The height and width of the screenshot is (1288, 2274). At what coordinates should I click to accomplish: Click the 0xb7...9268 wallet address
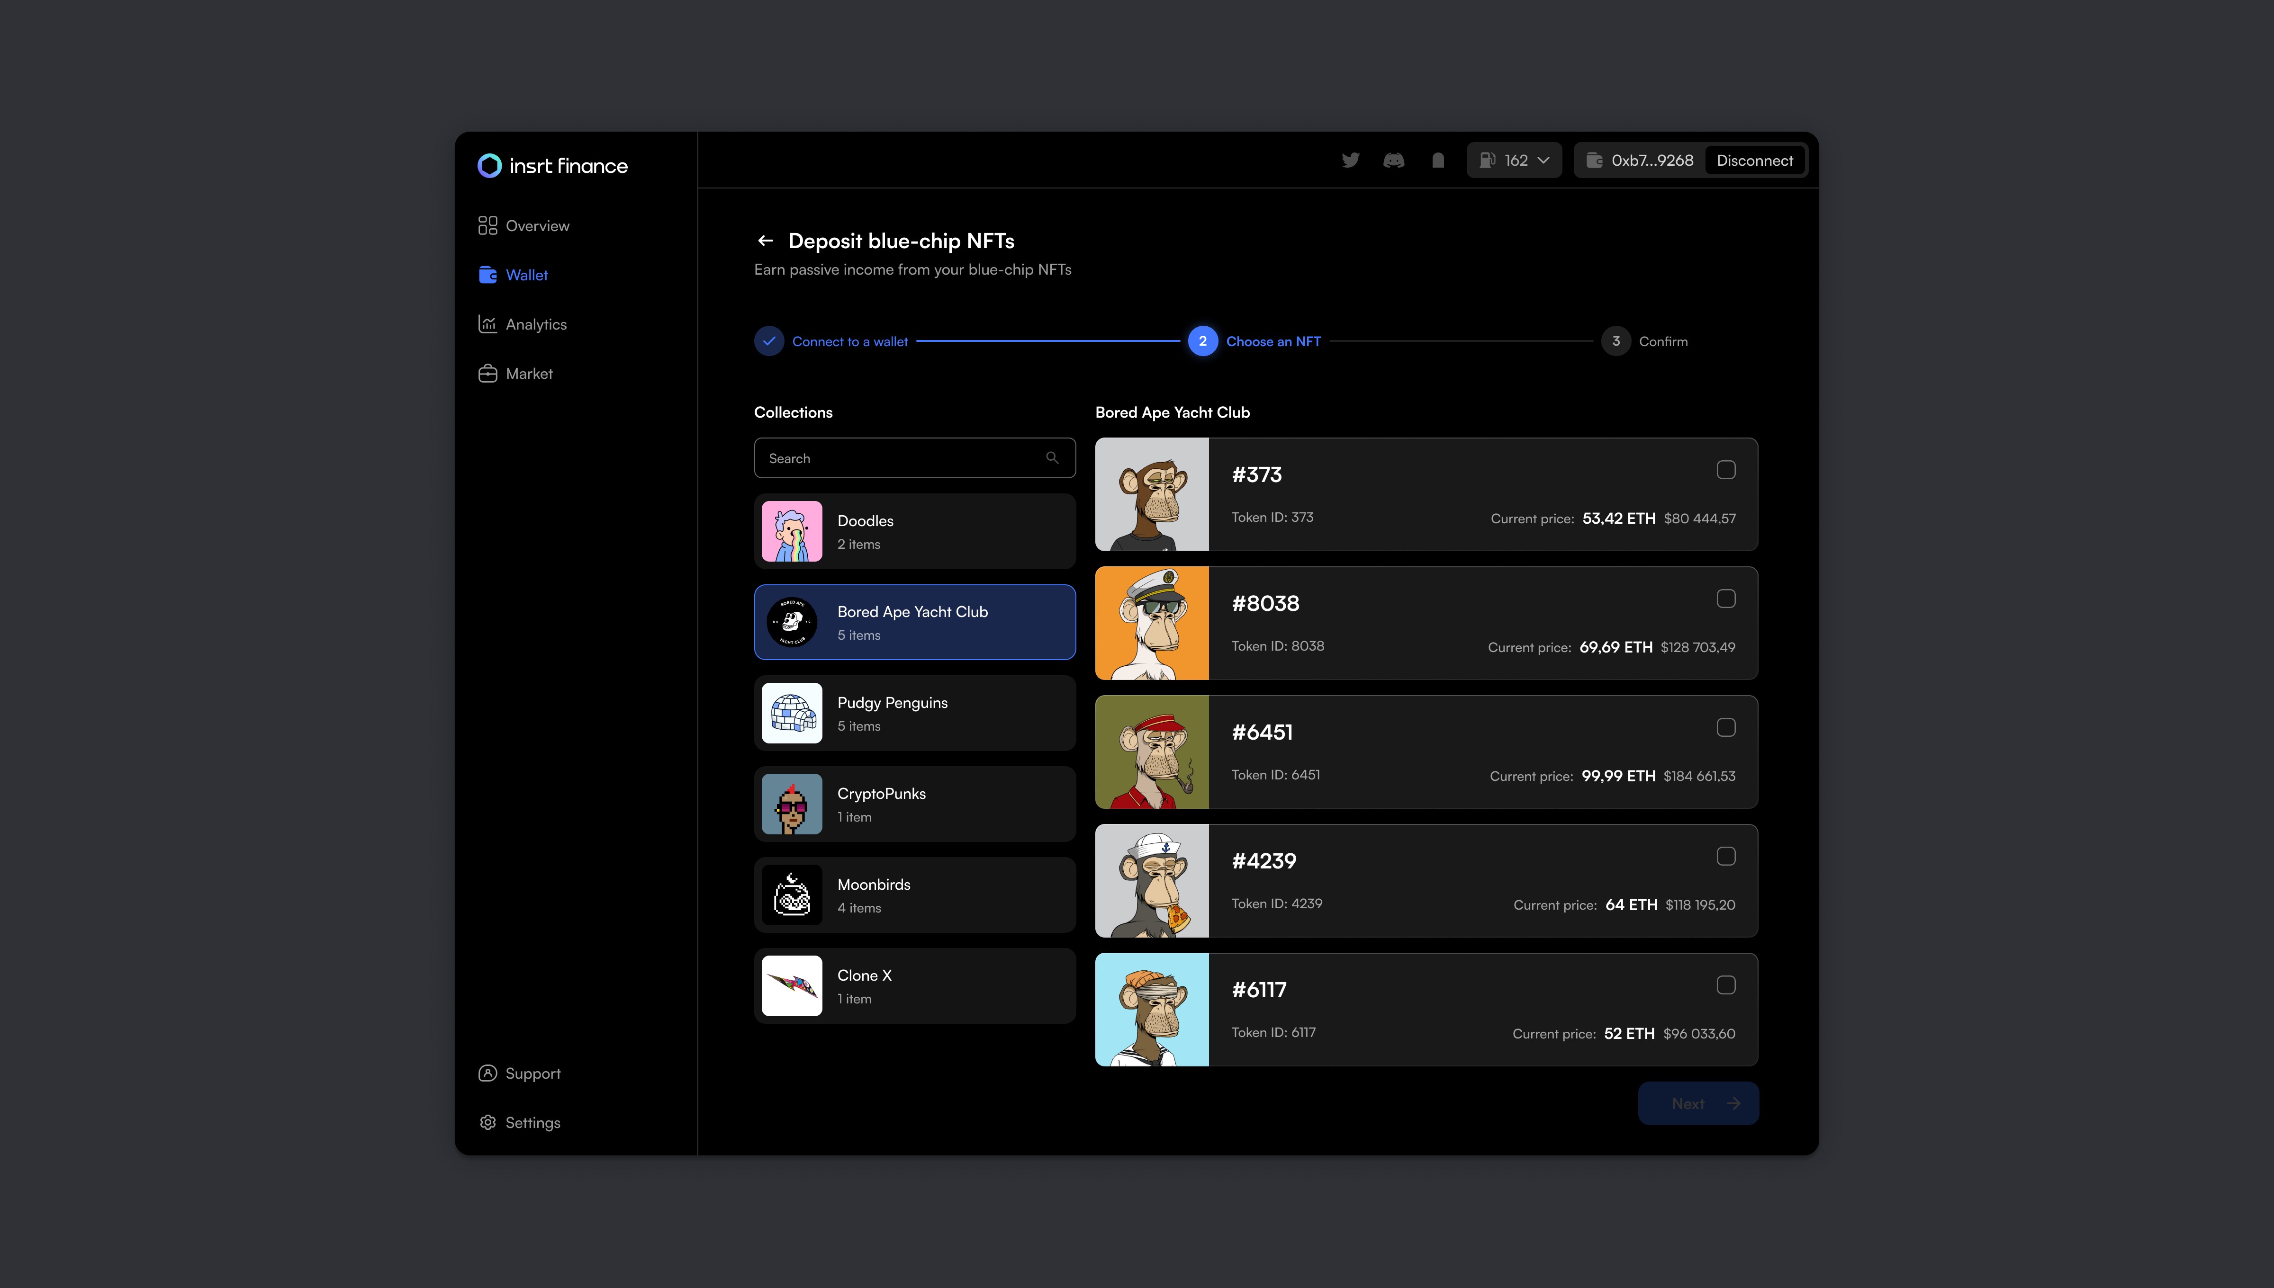[x=1652, y=160]
